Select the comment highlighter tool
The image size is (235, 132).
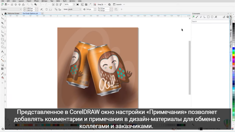click(201, 17)
